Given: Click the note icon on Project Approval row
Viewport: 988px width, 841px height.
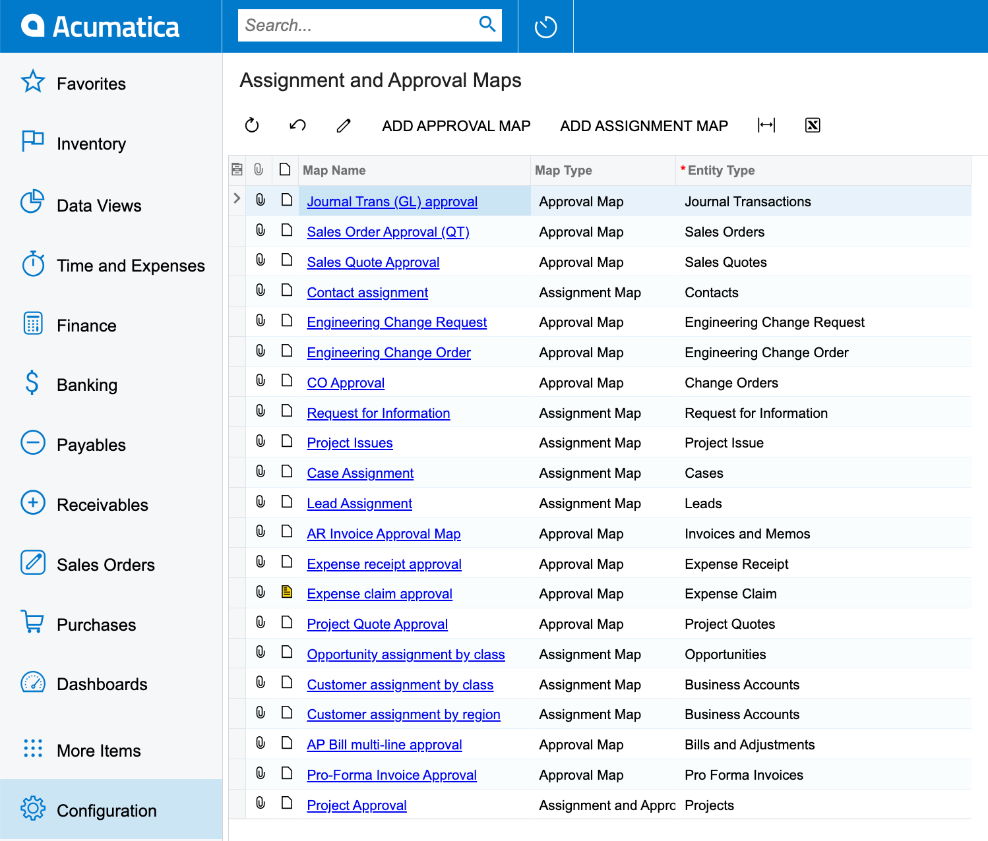Looking at the screenshot, I should [x=286, y=803].
